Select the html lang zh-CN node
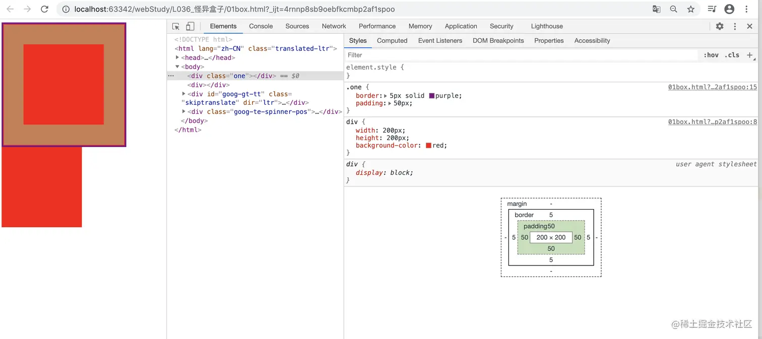Image resolution: width=762 pixels, height=339 pixels. click(x=256, y=49)
